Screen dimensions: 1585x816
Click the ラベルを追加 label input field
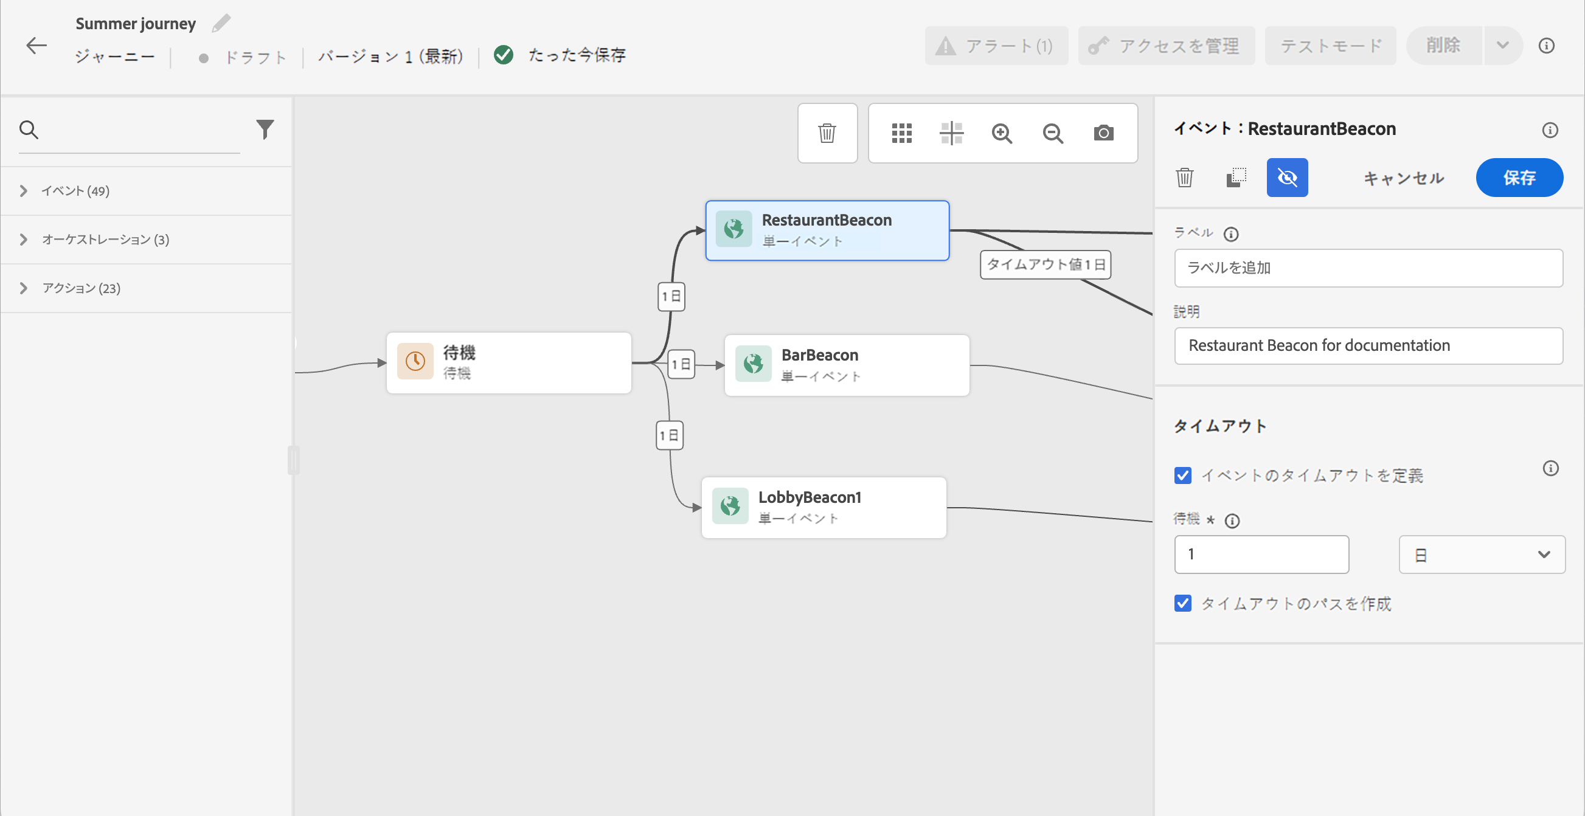coord(1368,268)
